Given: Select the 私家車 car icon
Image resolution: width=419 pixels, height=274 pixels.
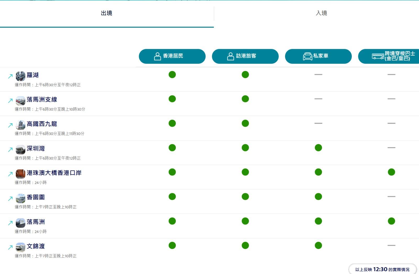Looking at the screenshot, I should pyautogui.click(x=307, y=56).
